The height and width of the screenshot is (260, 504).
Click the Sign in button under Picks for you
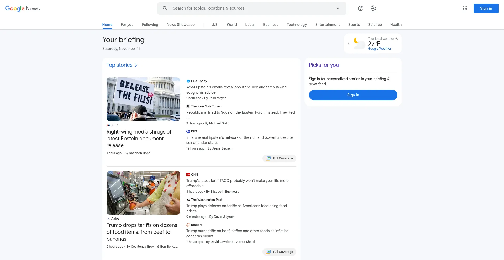coord(353,95)
